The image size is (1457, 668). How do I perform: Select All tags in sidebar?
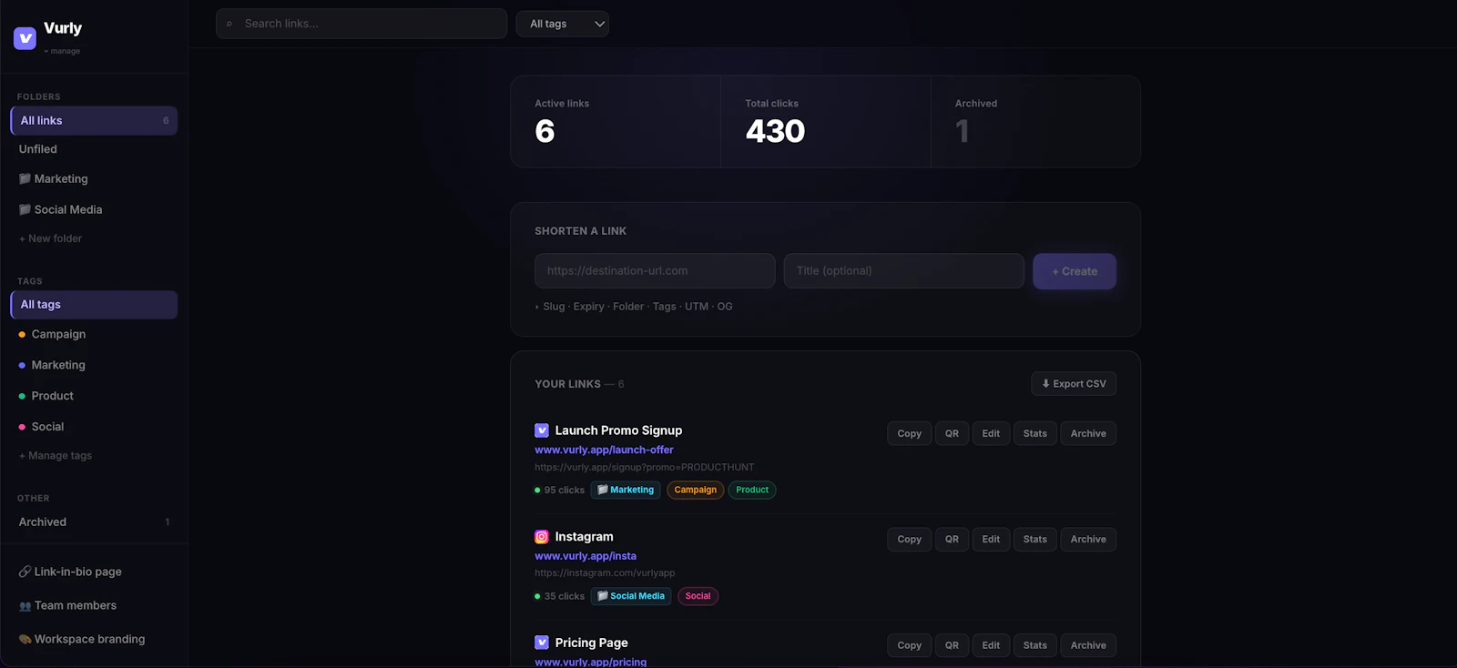click(94, 305)
